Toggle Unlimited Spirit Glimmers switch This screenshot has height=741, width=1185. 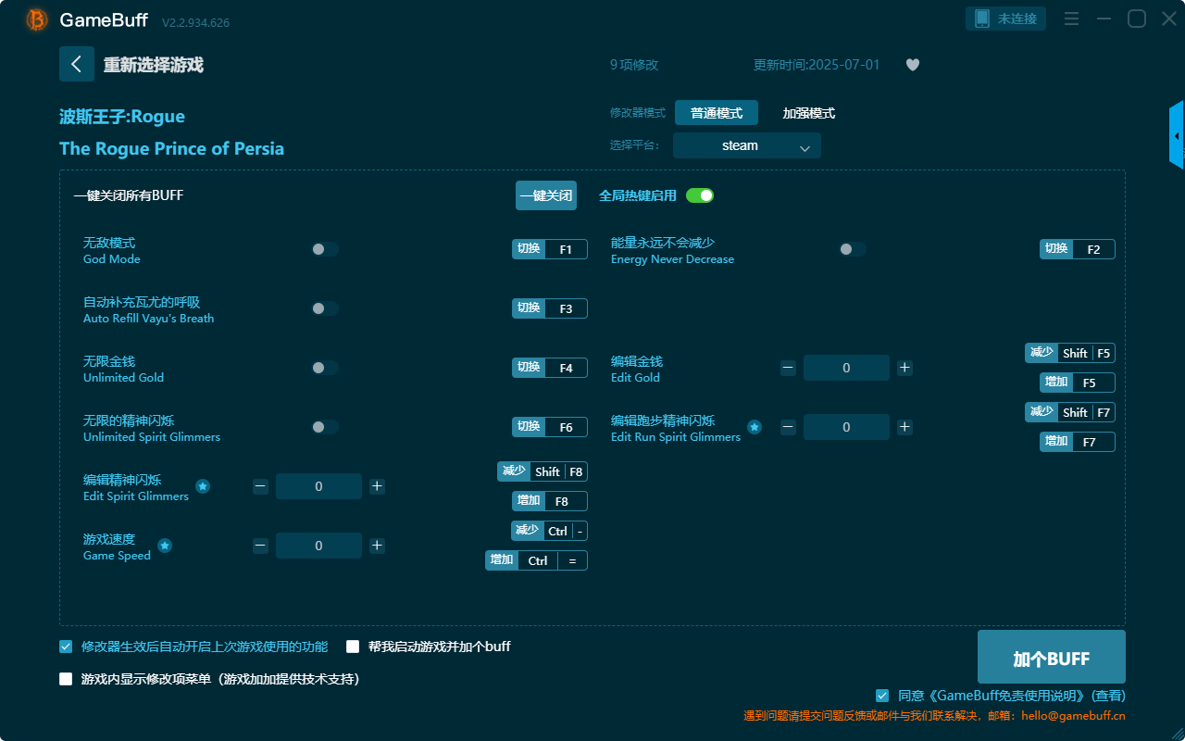tap(325, 427)
